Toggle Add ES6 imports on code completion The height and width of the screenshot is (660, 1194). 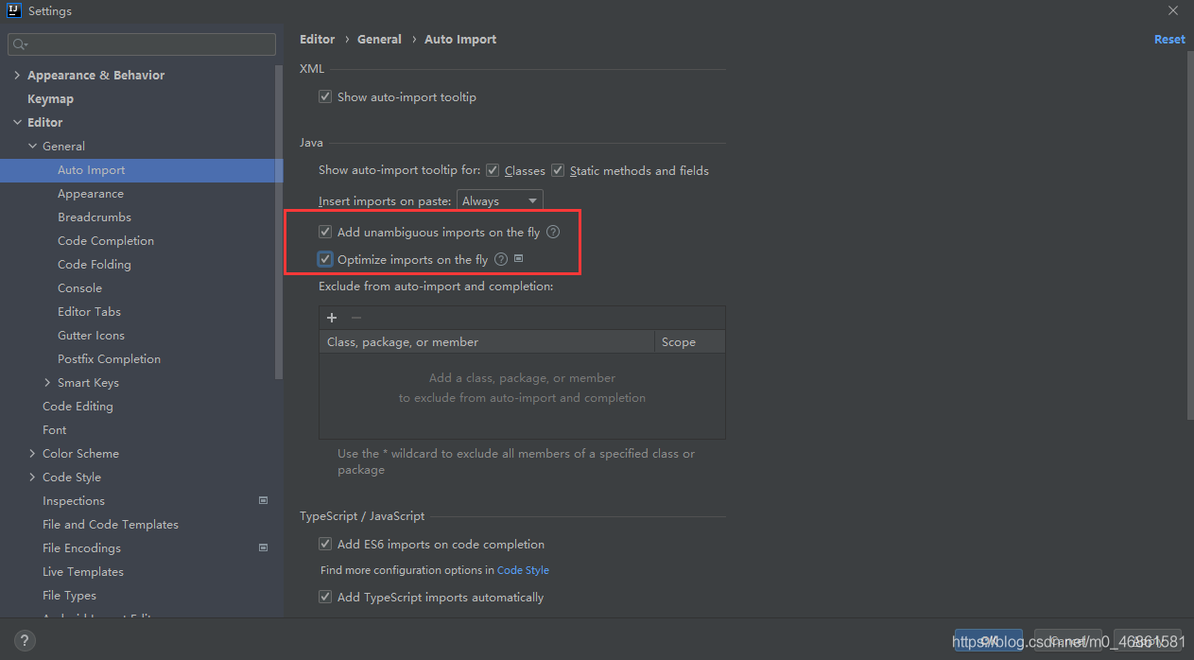click(325, 544)
